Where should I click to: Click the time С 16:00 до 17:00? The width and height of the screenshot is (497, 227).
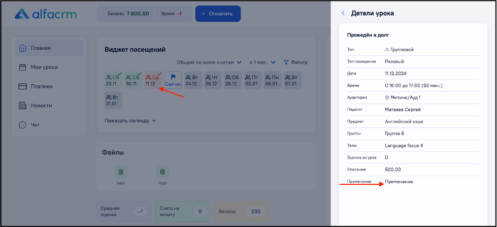[414, 86]
